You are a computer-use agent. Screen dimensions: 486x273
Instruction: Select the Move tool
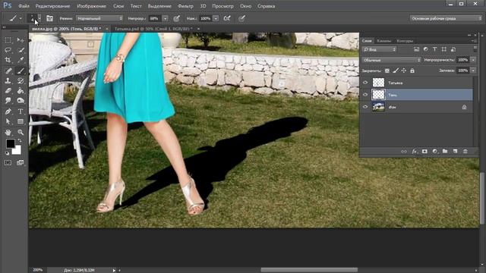(x=21, y=40)
